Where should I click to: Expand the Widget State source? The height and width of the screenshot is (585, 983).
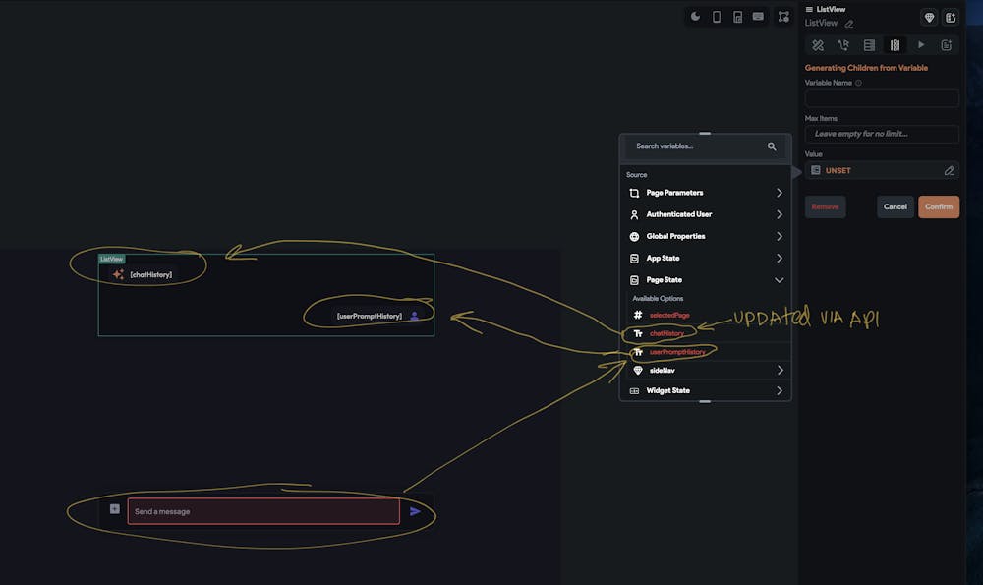pyautogui.click(x=705, y=390)
